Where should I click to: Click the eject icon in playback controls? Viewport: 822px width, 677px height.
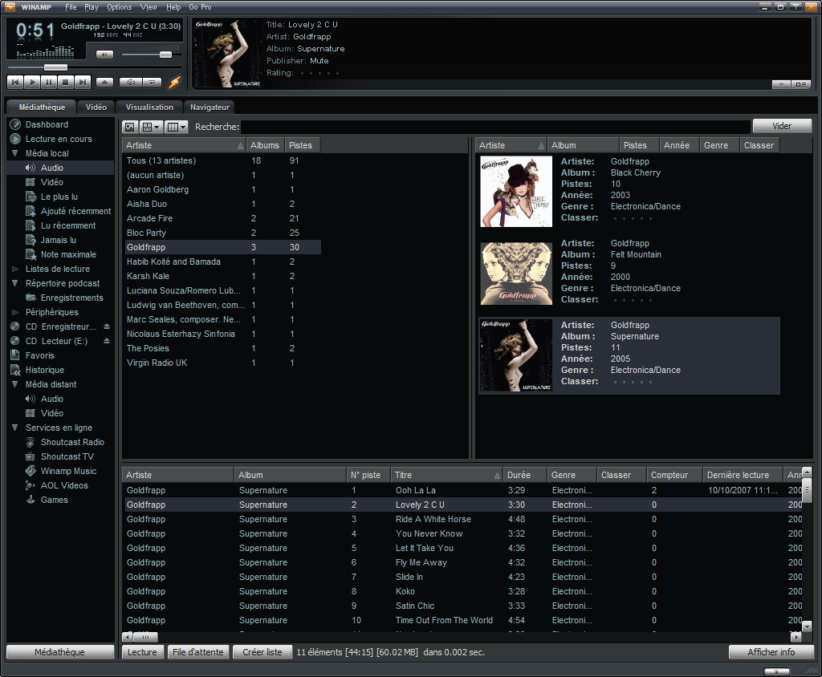click(104, 82)
